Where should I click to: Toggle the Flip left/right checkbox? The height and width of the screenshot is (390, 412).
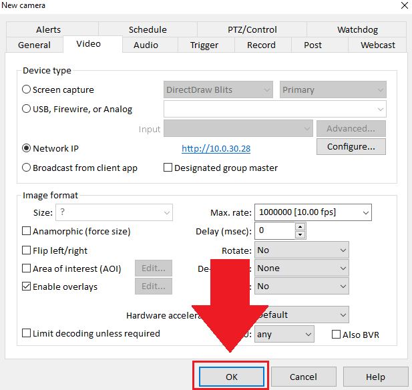point(27,250)
